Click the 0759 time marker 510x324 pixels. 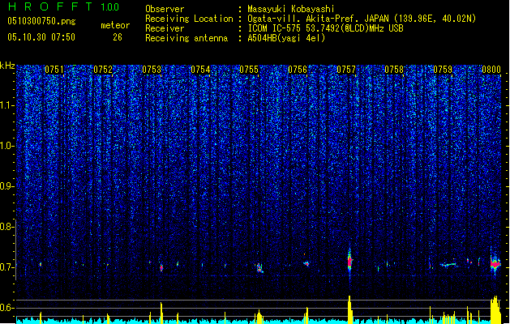click(x=443, y=70)
